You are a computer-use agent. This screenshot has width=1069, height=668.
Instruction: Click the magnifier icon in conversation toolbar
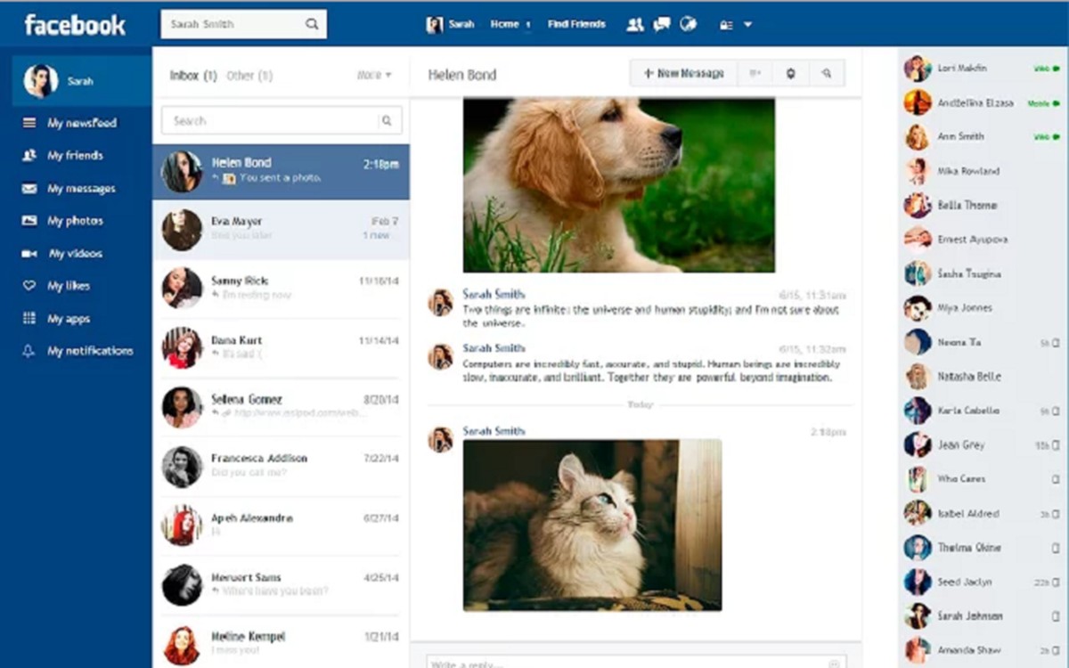(825, 73)
